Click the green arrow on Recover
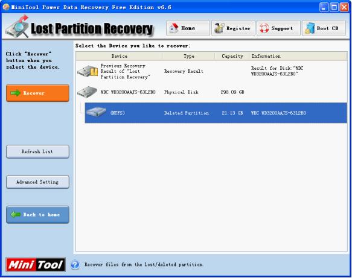Screen dimensions: 352x278 tap(16, 93)
